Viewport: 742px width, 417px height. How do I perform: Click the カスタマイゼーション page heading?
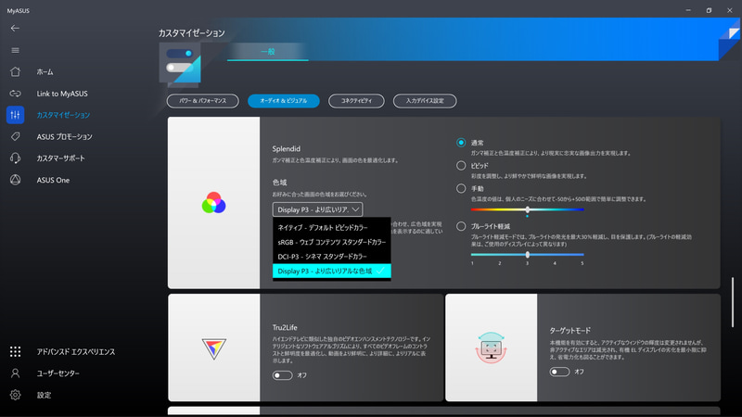click(x=192, y=33)
